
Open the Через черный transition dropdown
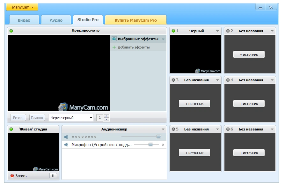click(x=71, y=118)
